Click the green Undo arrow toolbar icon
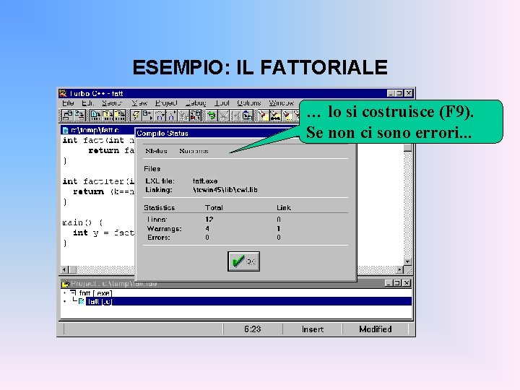520x390 pixels. [211, 116]
